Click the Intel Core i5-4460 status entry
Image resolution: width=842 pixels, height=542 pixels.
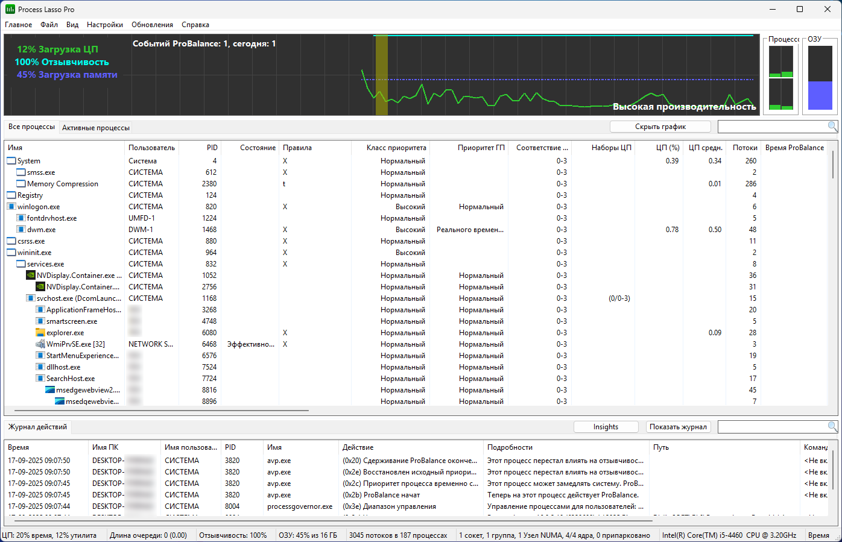click(x=729, y=535)
